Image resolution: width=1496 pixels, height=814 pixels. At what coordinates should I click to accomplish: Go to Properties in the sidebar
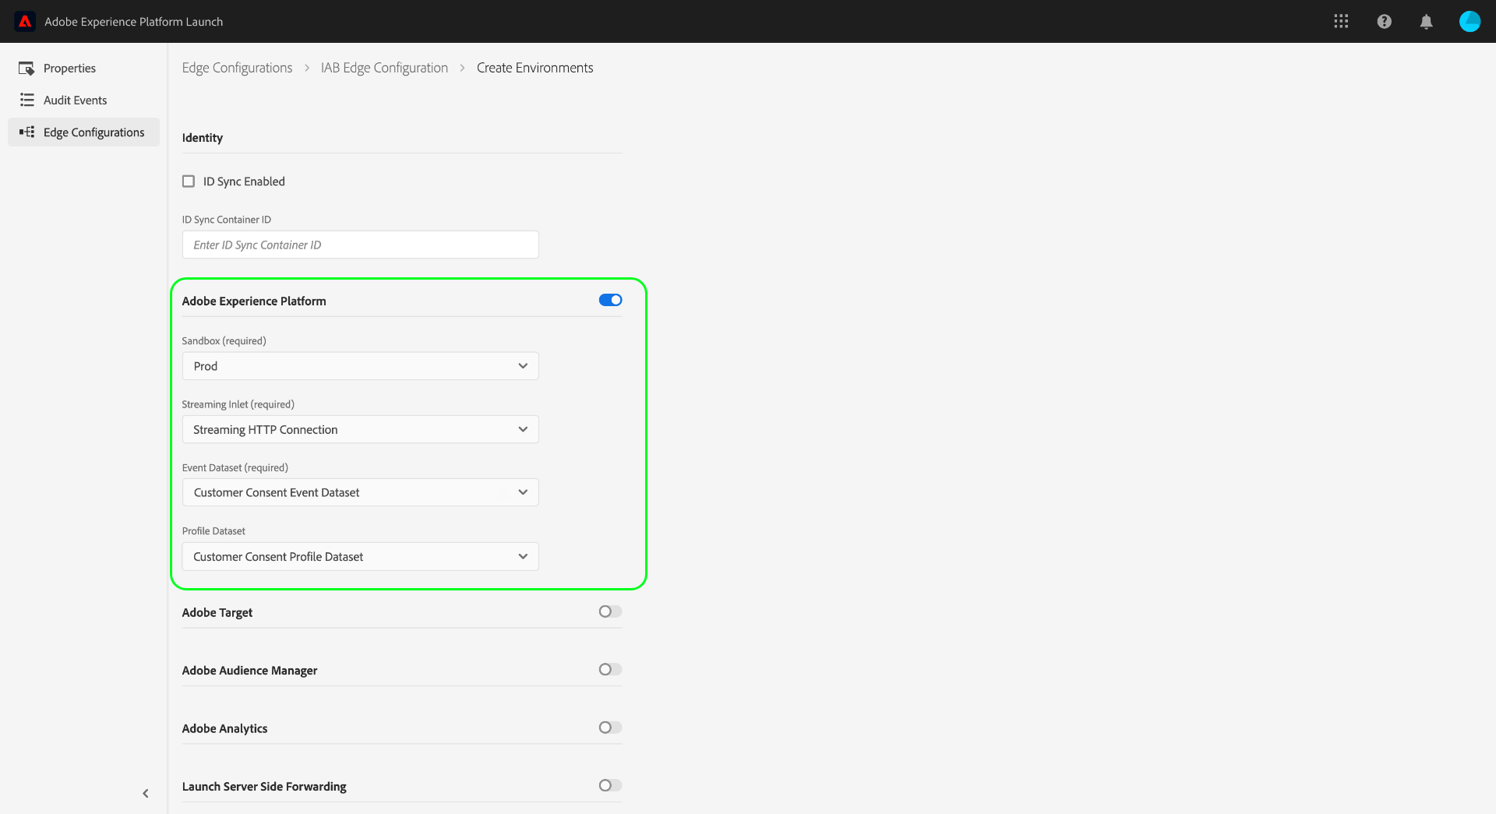coord(69,69)
